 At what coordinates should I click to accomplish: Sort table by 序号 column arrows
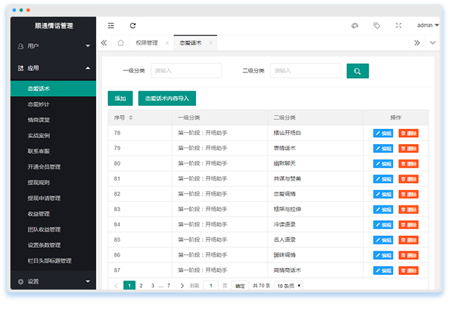[x=131, y=118]
